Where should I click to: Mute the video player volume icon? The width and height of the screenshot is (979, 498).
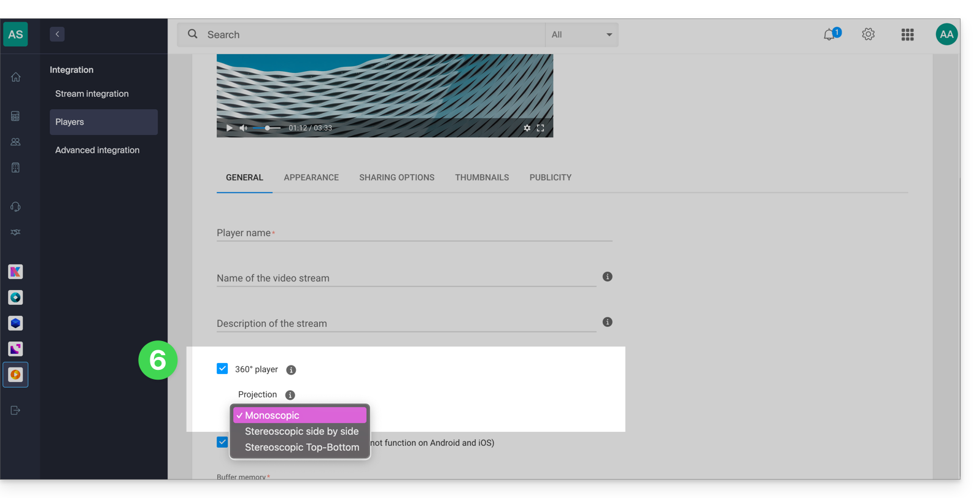point(243,128)
